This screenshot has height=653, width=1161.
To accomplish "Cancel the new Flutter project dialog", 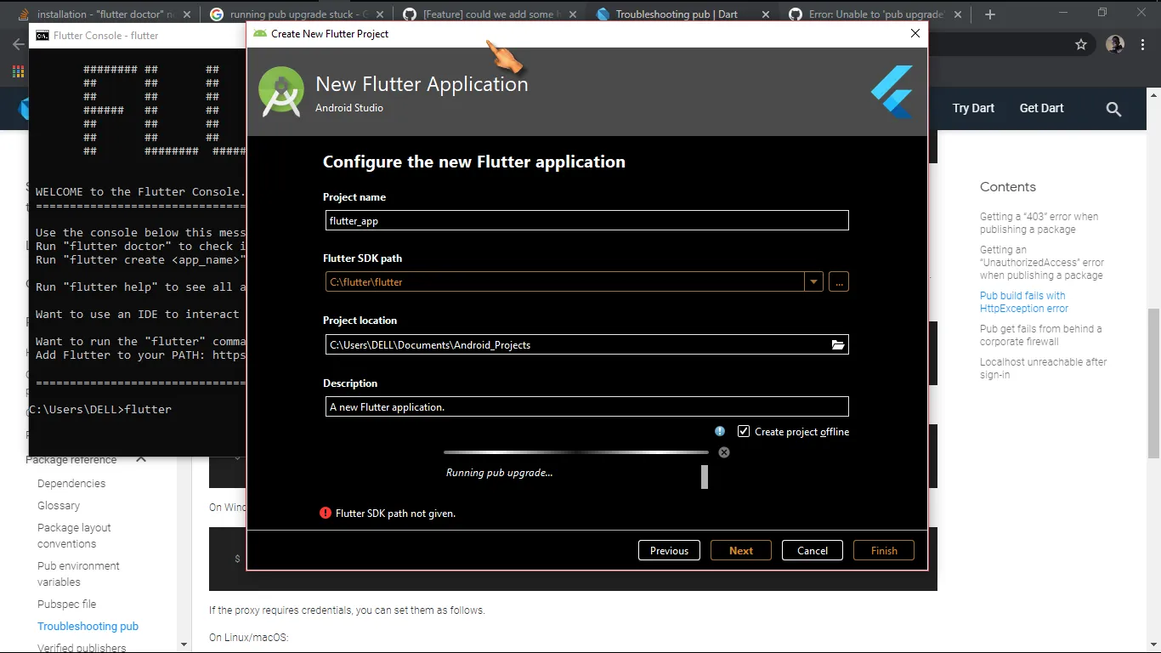I will [x=813, y=550].
